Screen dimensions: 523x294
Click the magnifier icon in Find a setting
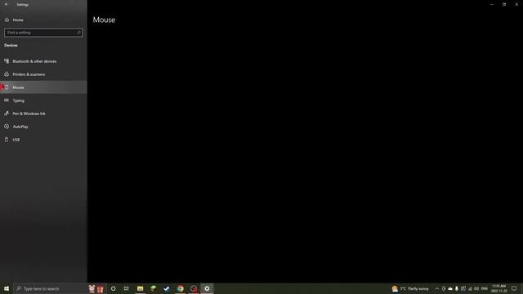pyautogui.click(x=79, y=33)
